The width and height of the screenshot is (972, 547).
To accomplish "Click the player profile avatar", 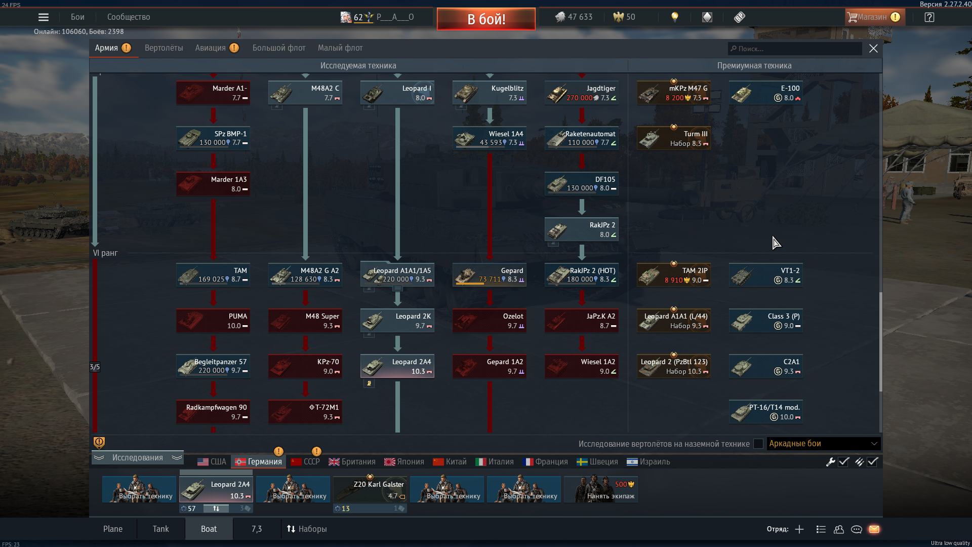I will (346, 17).
